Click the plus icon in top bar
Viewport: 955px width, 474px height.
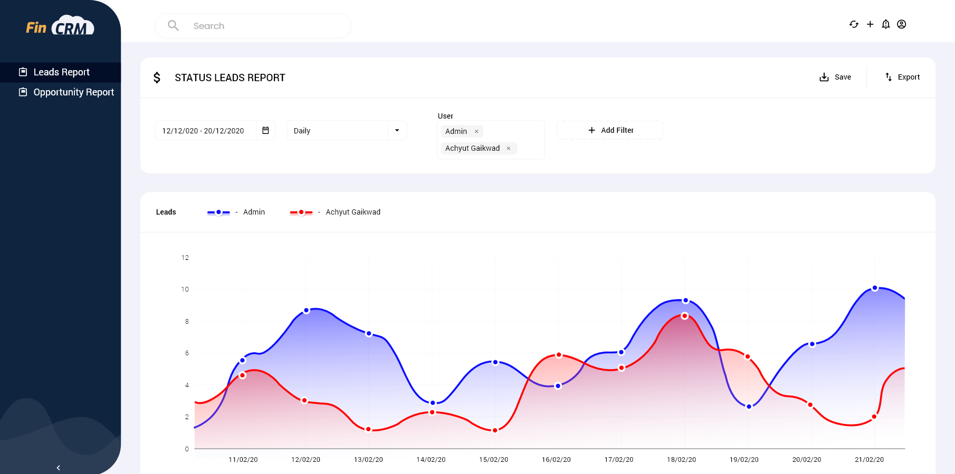(870, 24)
